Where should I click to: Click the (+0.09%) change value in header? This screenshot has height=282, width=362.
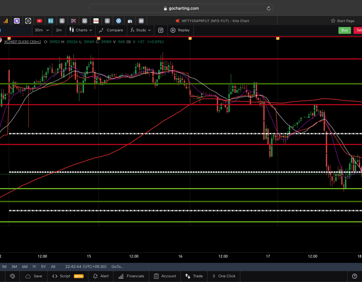coord(156,42)
